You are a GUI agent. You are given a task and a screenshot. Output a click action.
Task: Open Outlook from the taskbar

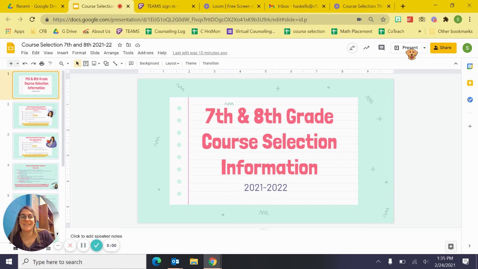(x=175, y=262)
